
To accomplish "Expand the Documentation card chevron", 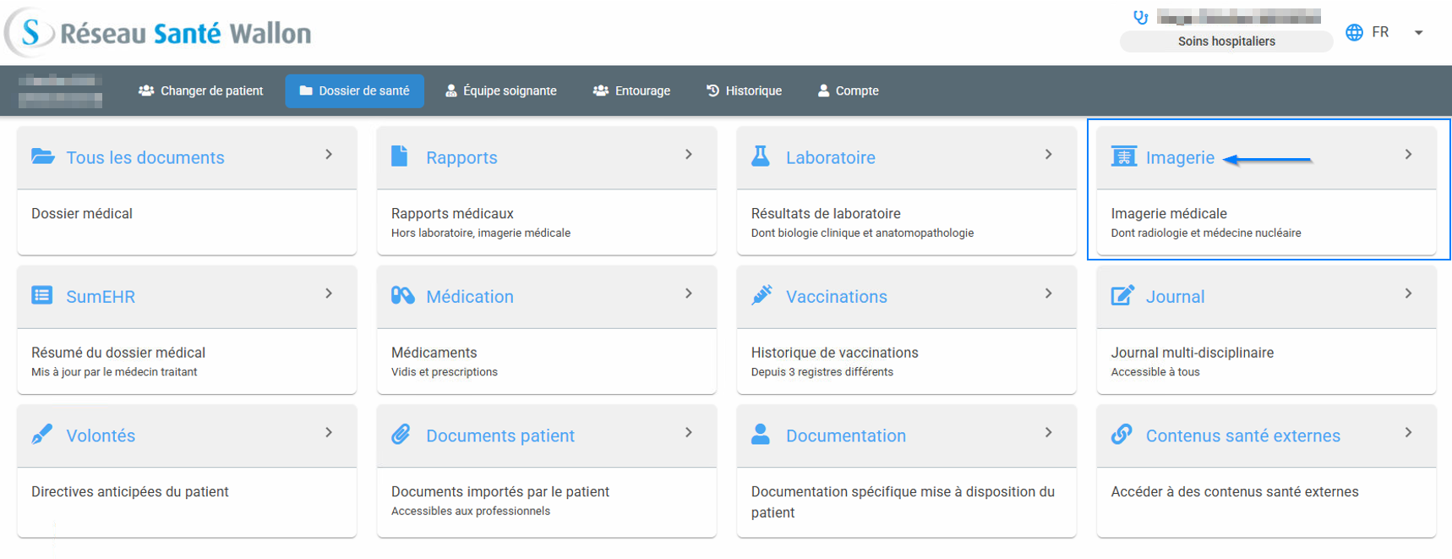I will coord(1048,433).
